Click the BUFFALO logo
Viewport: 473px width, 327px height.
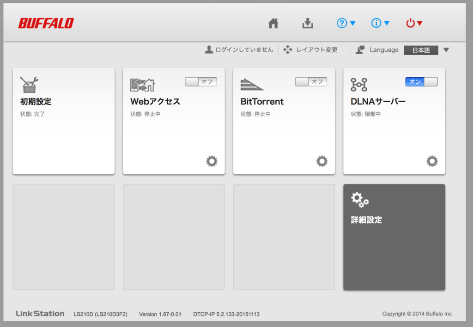(46, 23)
